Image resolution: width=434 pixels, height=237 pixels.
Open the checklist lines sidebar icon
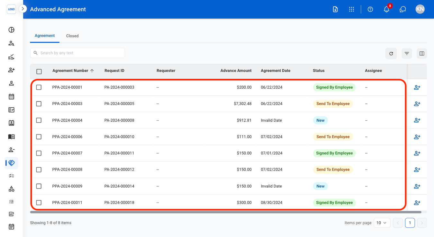(x=11, y=176)
